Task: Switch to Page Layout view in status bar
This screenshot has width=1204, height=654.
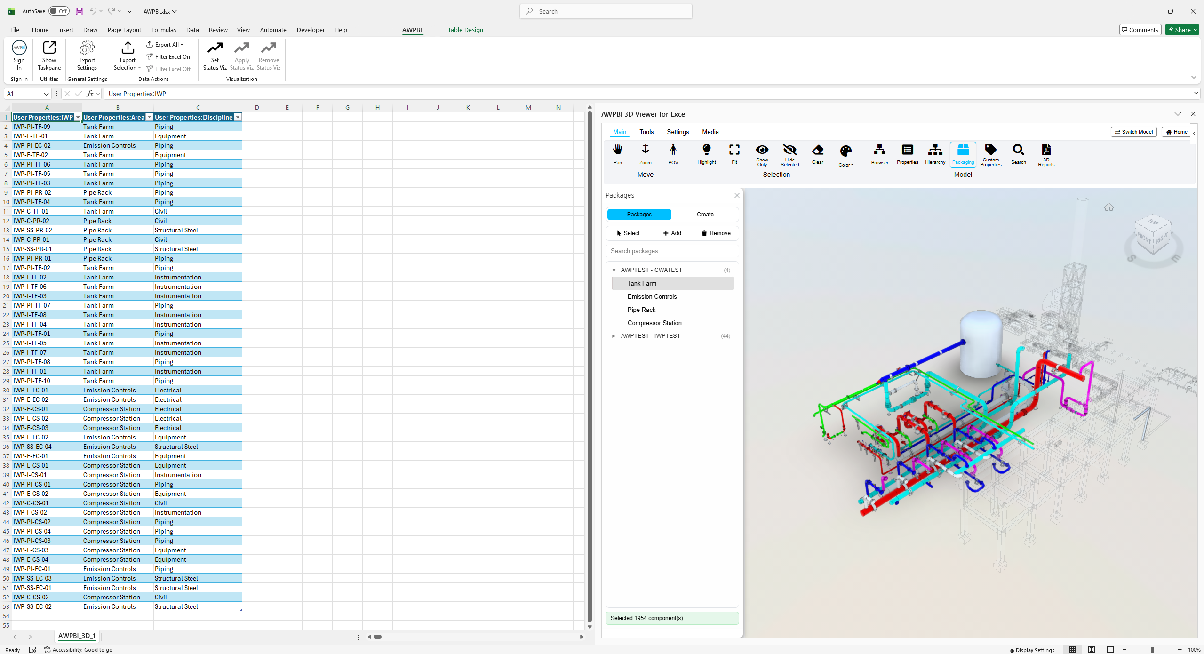Action: click(x=1092, y=650)
